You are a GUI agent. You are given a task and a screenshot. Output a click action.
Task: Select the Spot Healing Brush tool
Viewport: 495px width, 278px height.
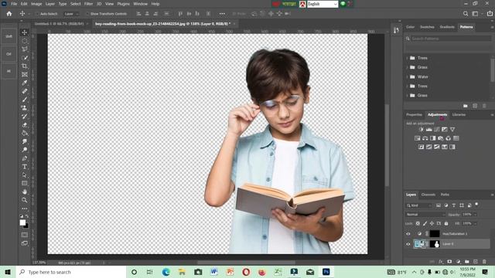24,91
